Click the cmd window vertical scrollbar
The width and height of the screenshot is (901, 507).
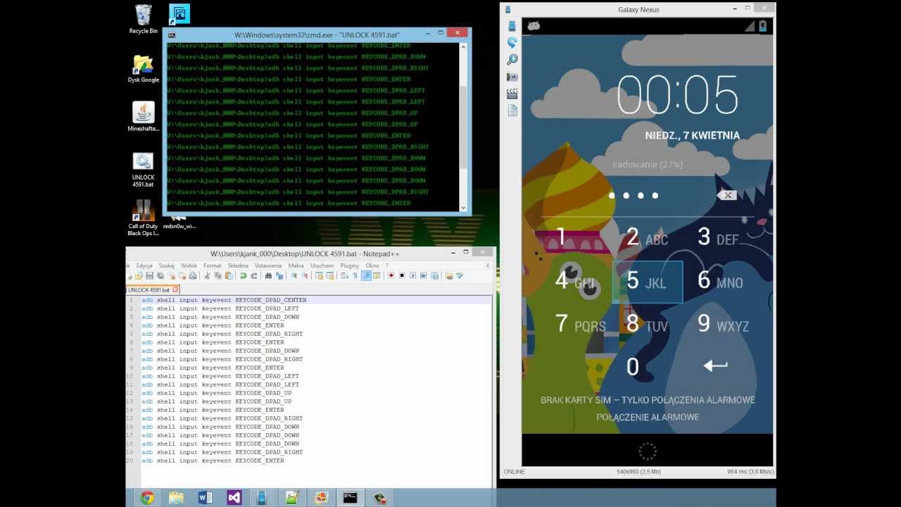(463, 127)
